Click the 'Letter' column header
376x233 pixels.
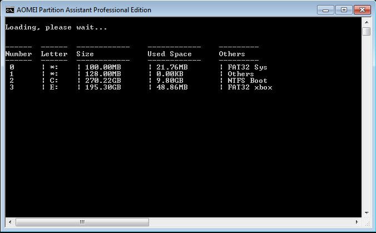tap(54, 54)
